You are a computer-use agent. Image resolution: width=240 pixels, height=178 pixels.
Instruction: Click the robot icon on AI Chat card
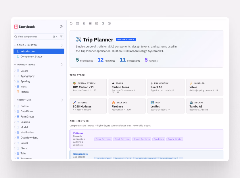click(x=191, y=103)
